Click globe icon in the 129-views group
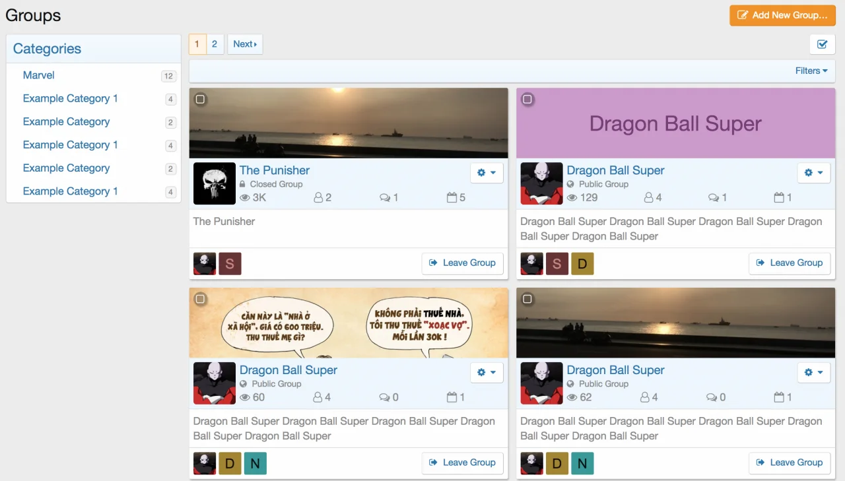 click(571, 184)
